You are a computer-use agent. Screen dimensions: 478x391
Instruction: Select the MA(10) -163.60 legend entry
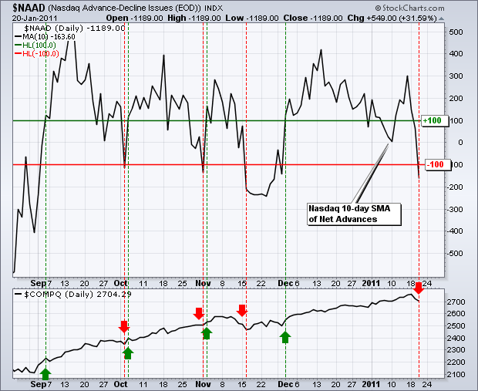click(x=45, y=37)
